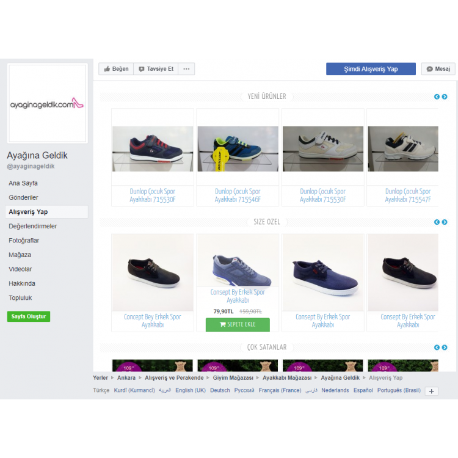
Task: Click previous arrow in Çok Satanlar section
Action: click(437, 347)
